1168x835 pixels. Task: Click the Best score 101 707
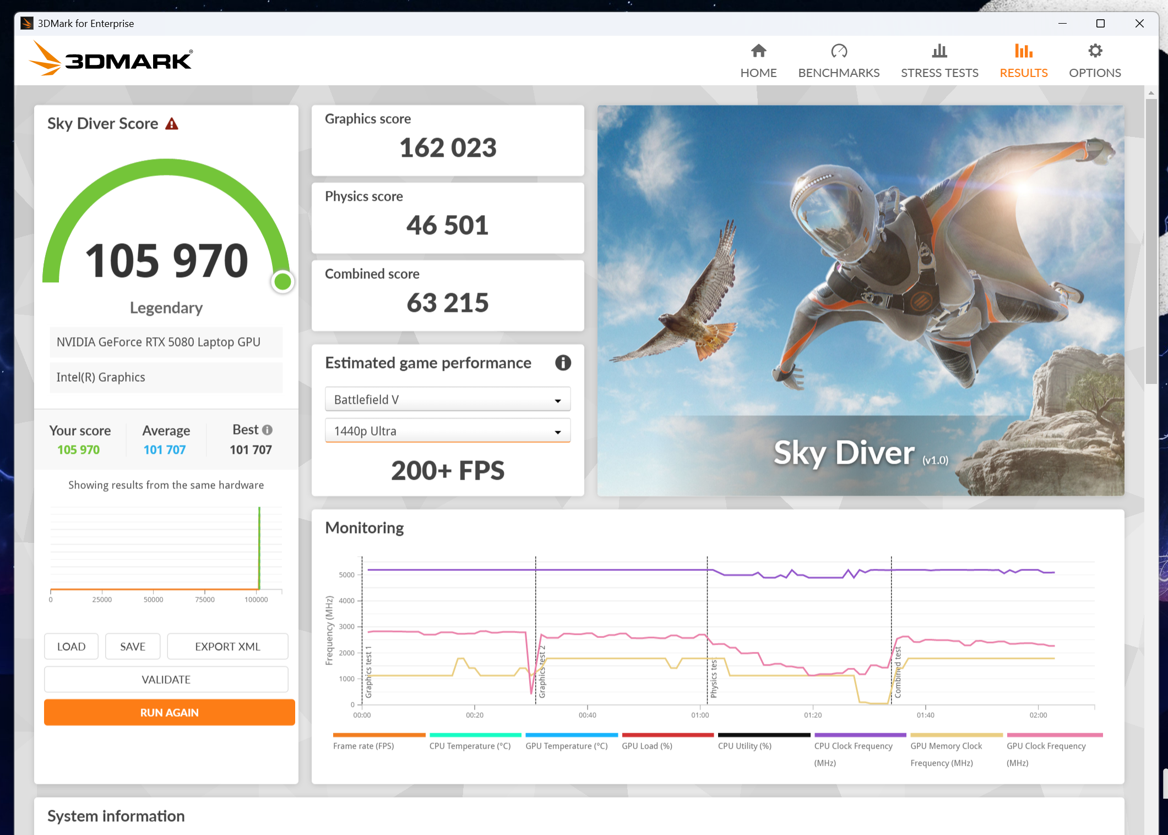point(251,450)
